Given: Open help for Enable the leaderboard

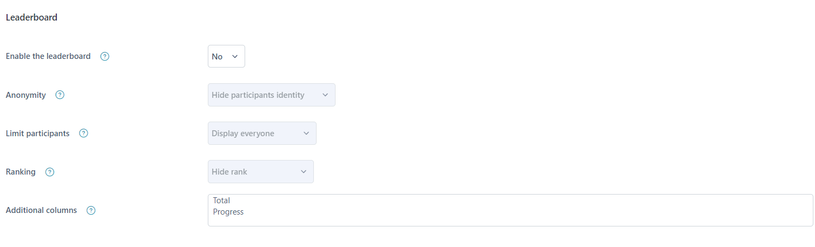Looking at the screenshot, I should click(105, 56).
